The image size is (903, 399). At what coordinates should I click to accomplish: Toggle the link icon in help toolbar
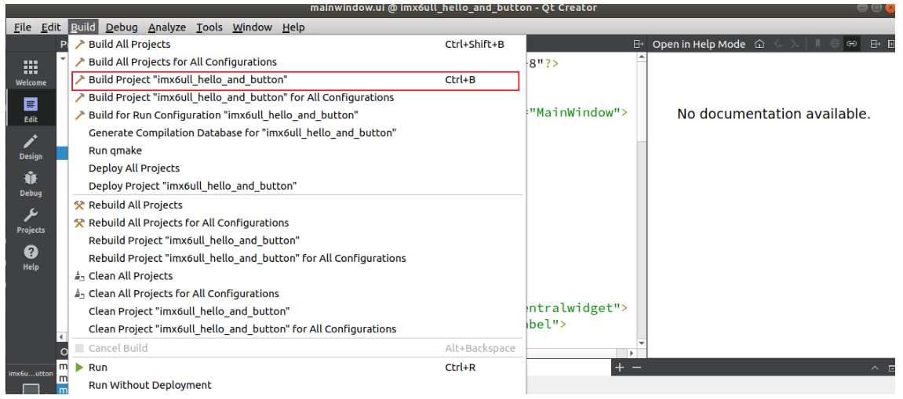852,44
